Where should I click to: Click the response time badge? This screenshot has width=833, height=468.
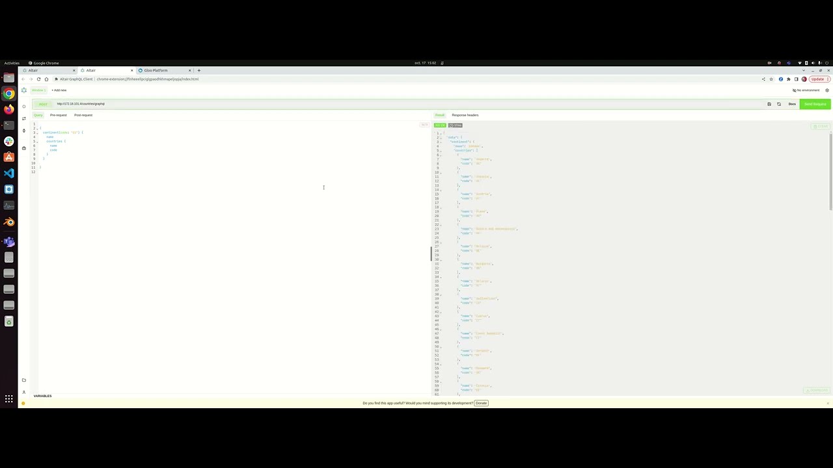[x=456, y=125]
